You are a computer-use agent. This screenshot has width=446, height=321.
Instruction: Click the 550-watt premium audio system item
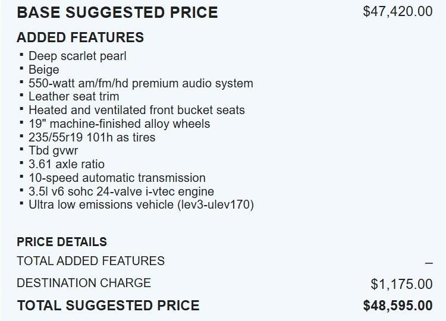[140, 83]
